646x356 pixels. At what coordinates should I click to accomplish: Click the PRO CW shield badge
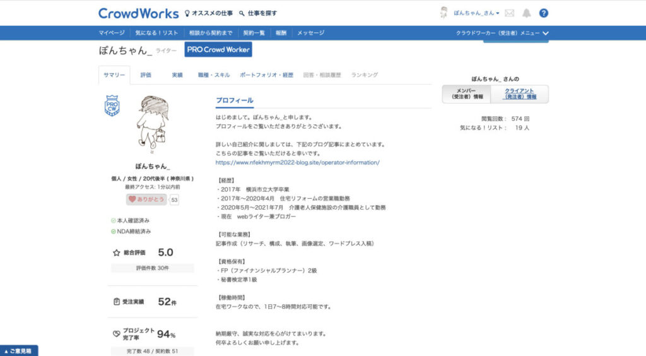[x=112, y=105]
